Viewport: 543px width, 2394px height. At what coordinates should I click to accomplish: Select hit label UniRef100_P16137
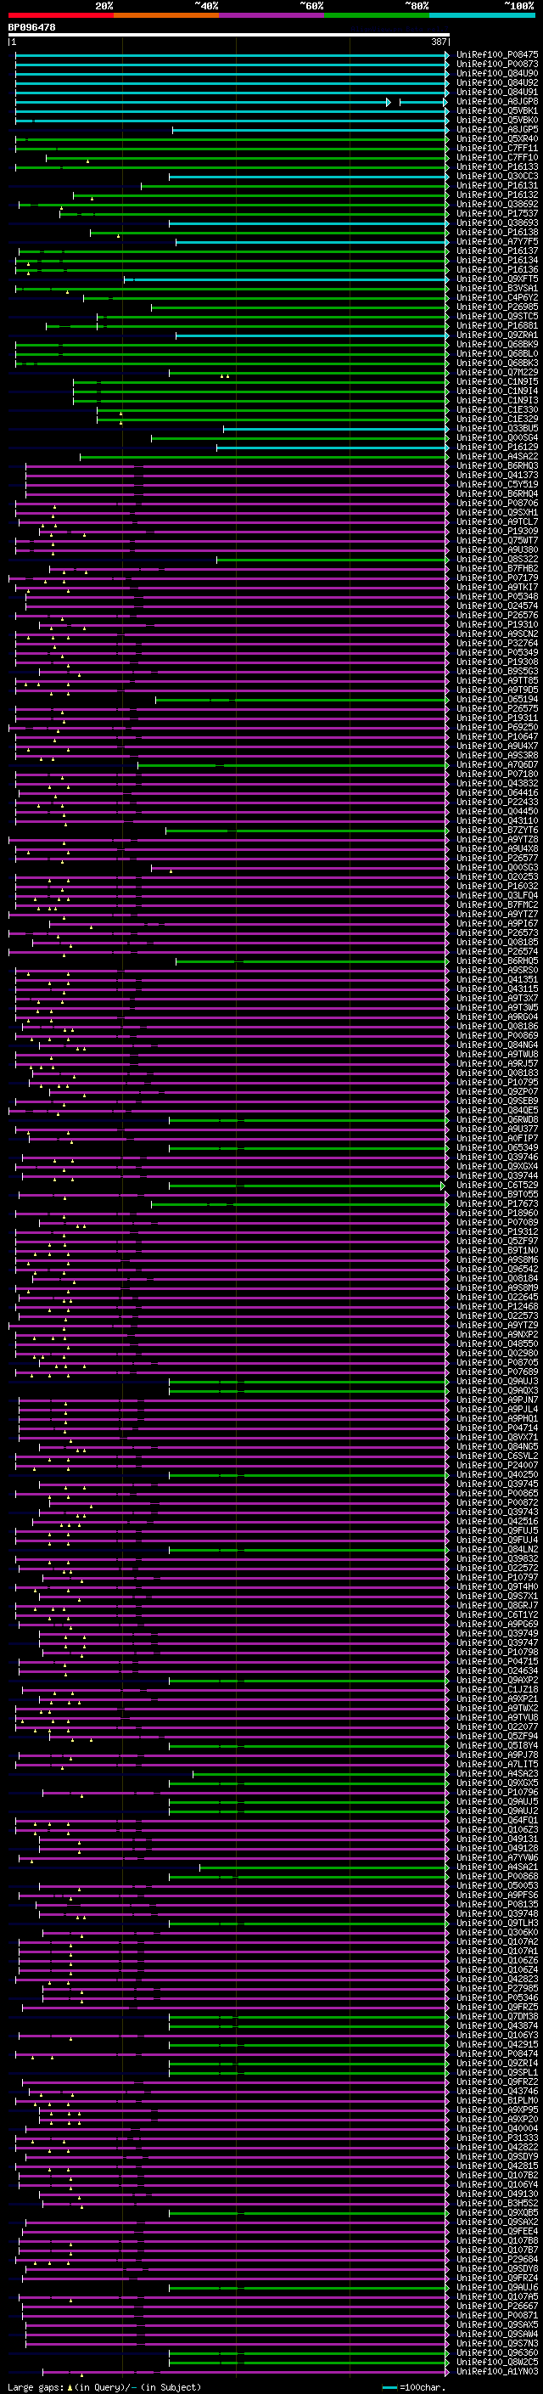click(496, 251)
